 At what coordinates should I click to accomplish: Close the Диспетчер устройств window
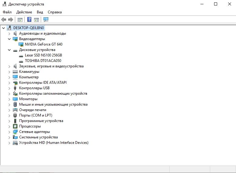click(x=230, y=4)
